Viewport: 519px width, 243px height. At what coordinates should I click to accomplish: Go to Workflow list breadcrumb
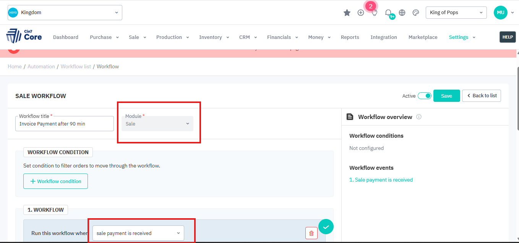[76, 66]
